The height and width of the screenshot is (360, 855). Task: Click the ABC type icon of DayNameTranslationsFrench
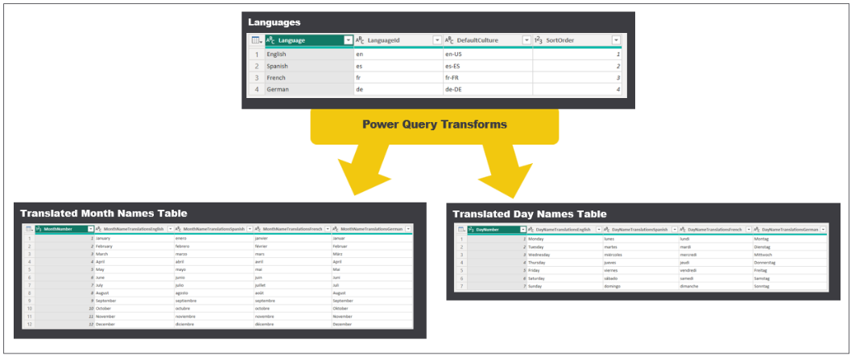pos(683,229)
